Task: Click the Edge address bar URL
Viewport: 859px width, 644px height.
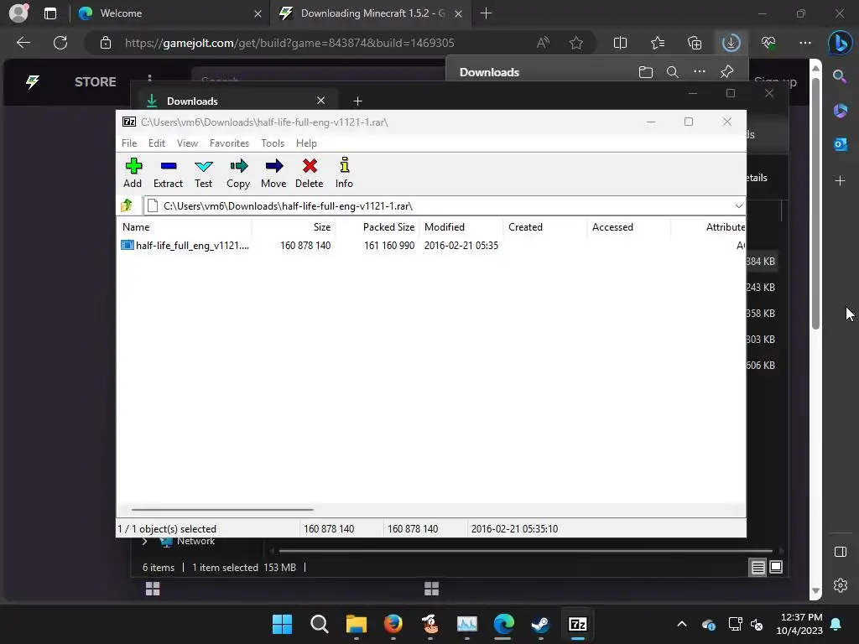Action: (x=289, y=43)
